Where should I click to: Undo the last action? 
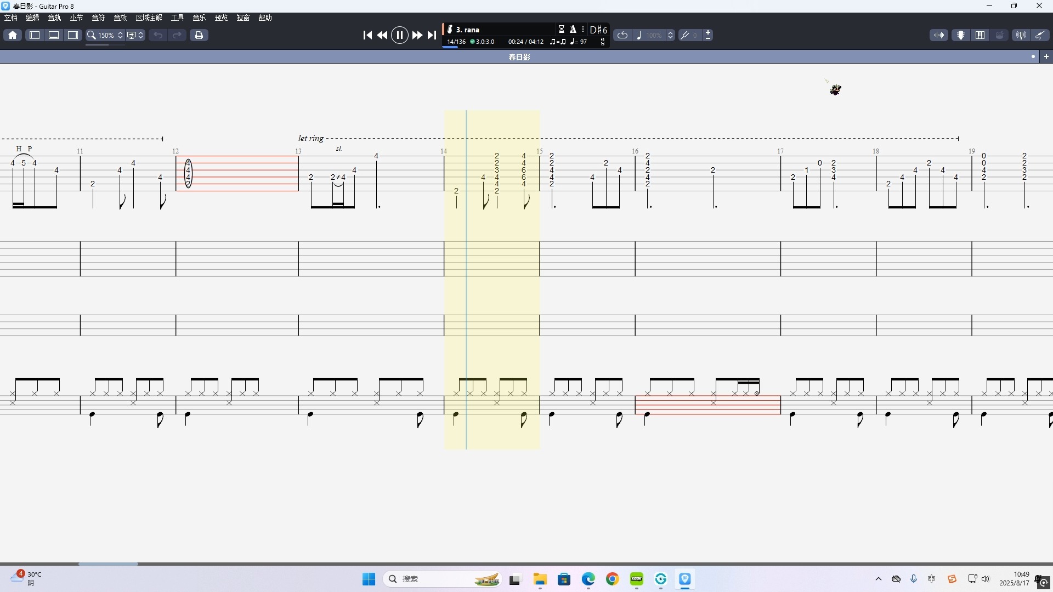(158, 35)
